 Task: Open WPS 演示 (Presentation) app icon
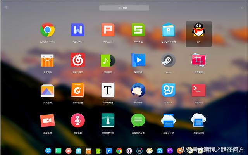(x=108, y=30)
